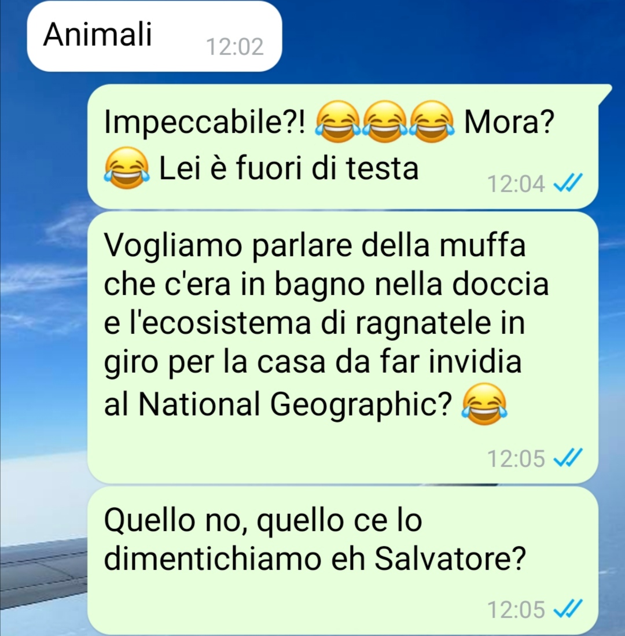Image resolution: width=625 pixels, height=636 pixels.
Task: Tap the message about "muffa" in bagno
Action: click(x=343, y=347)
